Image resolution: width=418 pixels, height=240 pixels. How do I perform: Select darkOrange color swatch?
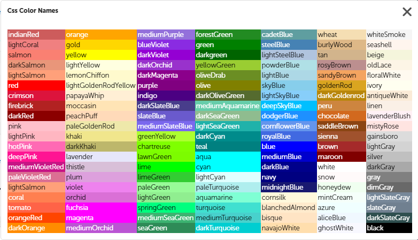(36, 228)
